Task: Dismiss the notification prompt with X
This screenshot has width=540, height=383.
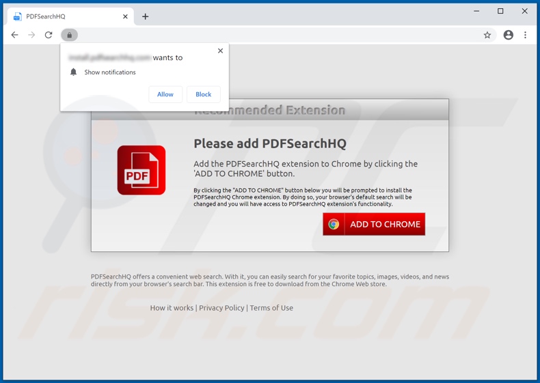Action: 220,51
